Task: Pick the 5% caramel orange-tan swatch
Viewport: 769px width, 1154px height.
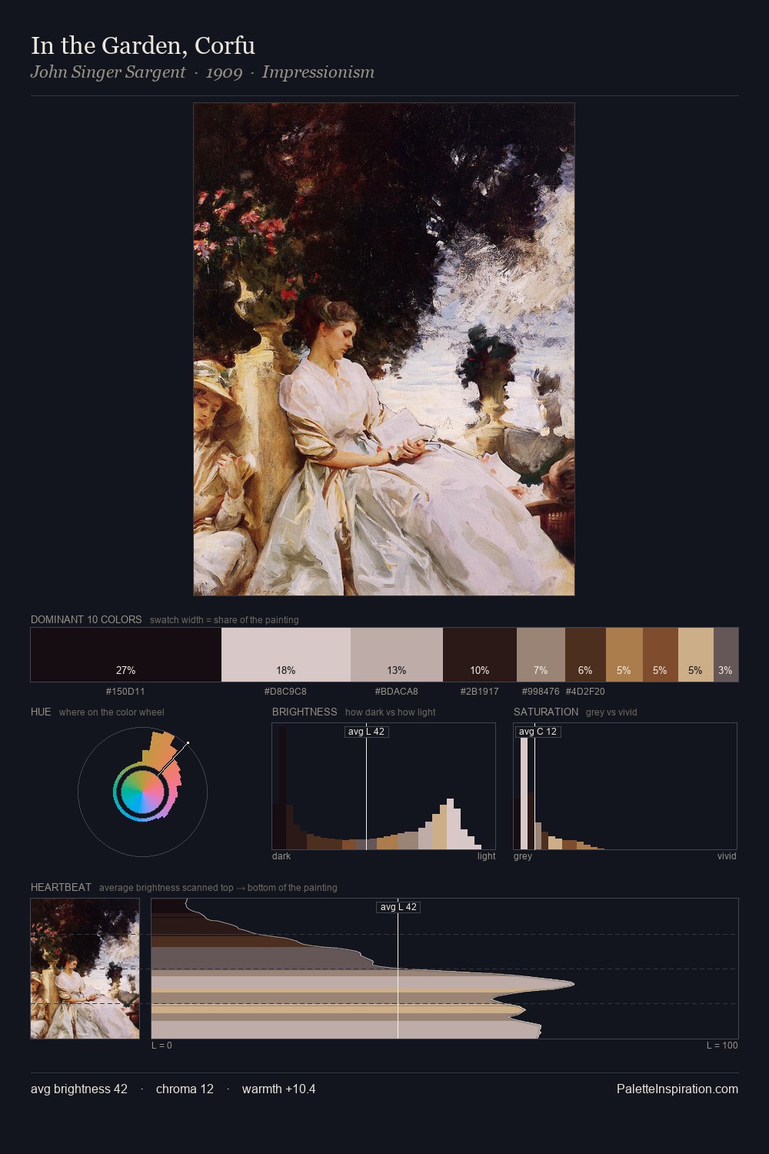Action: [x=624, y=655]
